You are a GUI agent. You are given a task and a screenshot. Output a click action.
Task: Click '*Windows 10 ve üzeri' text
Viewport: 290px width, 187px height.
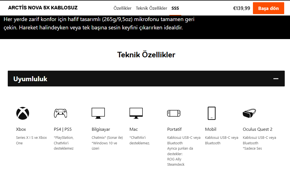[x=104, y=146]
